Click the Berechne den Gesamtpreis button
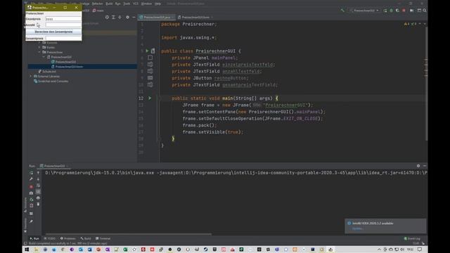 pos(53,32)
